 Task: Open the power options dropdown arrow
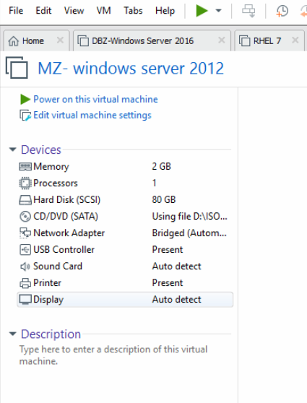218,11
